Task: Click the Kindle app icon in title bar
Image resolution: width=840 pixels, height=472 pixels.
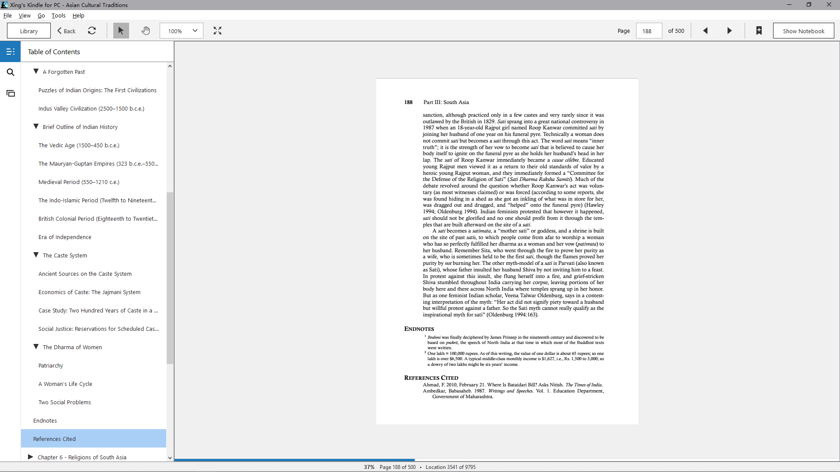Action: point(4,5)
